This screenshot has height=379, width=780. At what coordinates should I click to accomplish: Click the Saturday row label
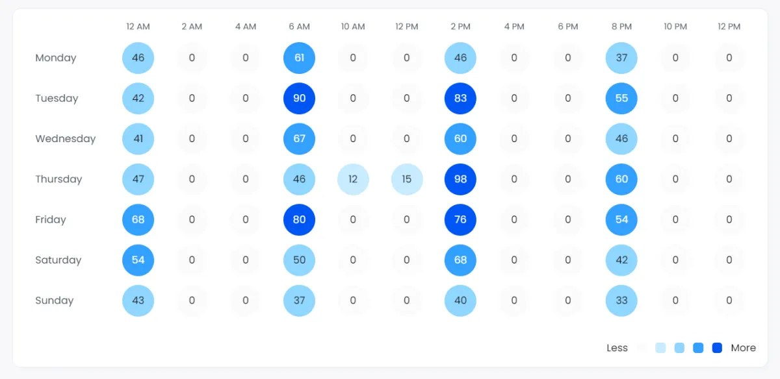(x=58, y=260)
